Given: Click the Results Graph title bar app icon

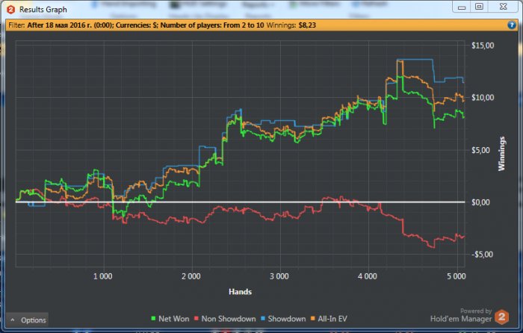Looking at the screenshot, I should (11, 10).
